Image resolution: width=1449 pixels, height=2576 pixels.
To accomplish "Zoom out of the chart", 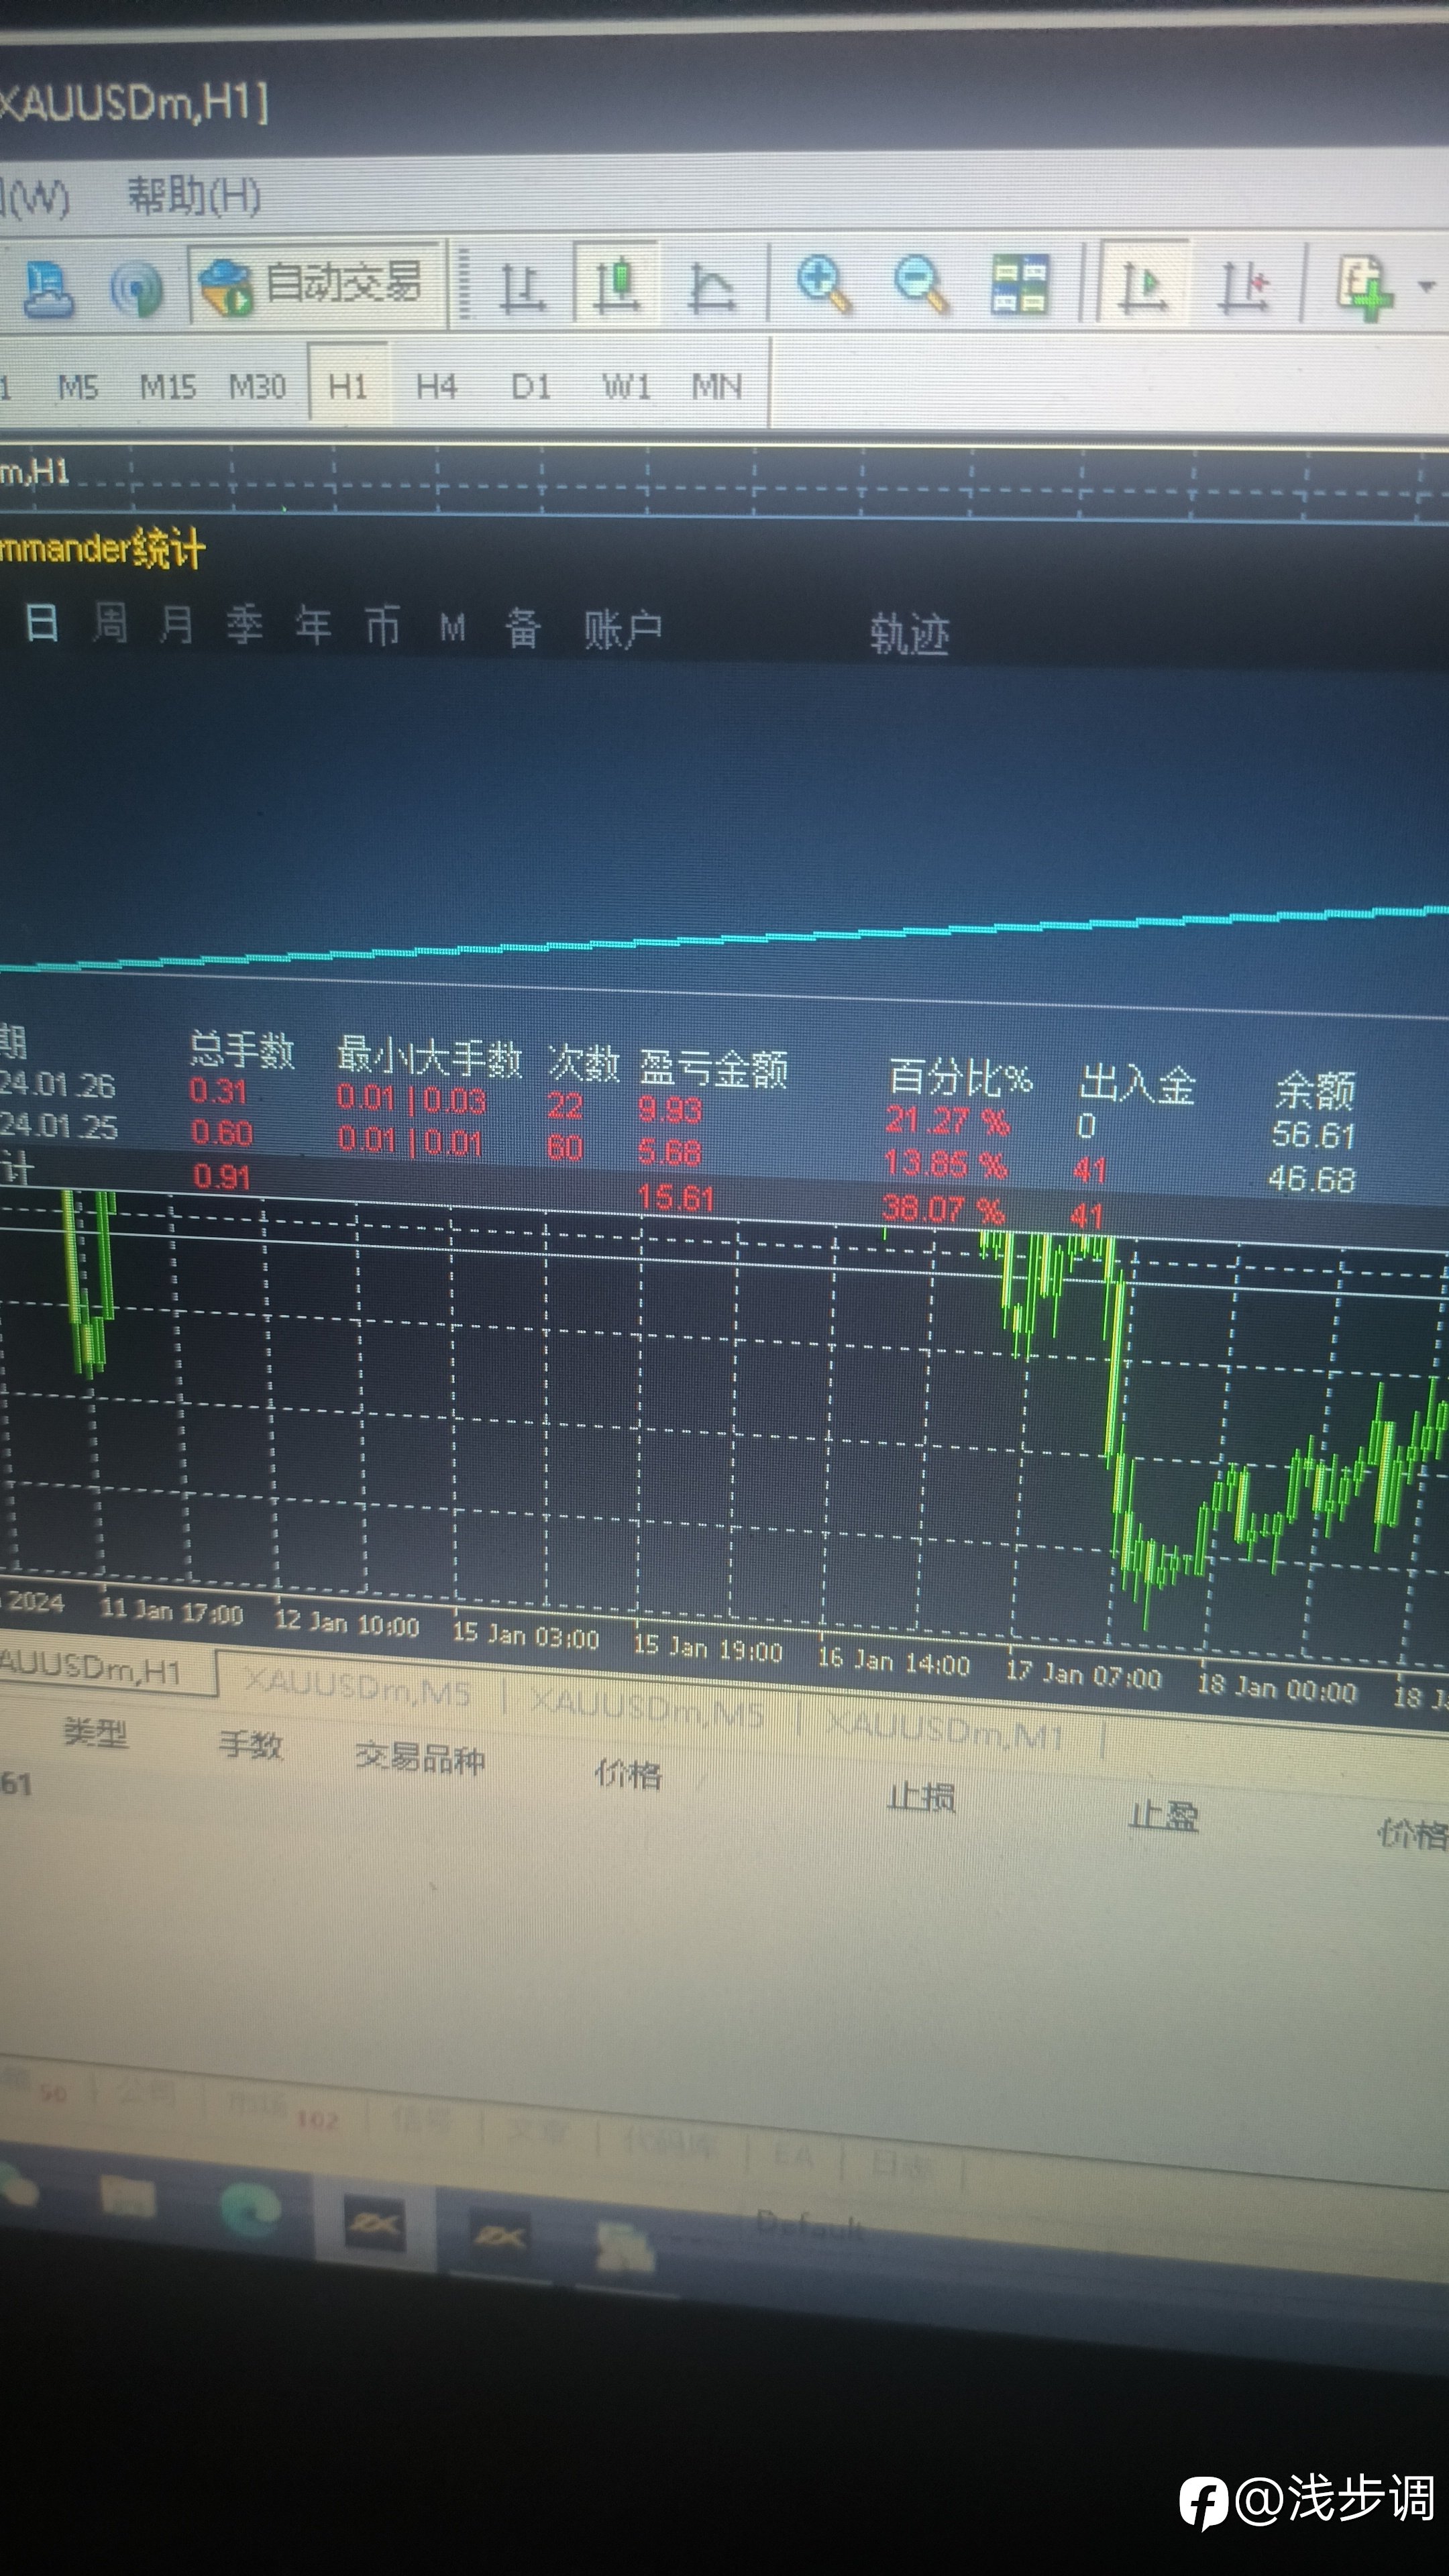I will 920,284.
